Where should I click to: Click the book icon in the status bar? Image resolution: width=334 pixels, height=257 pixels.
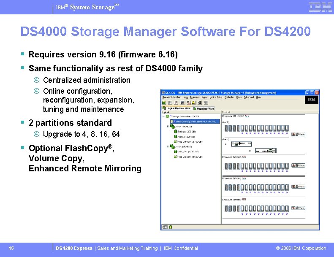point(165,227)
